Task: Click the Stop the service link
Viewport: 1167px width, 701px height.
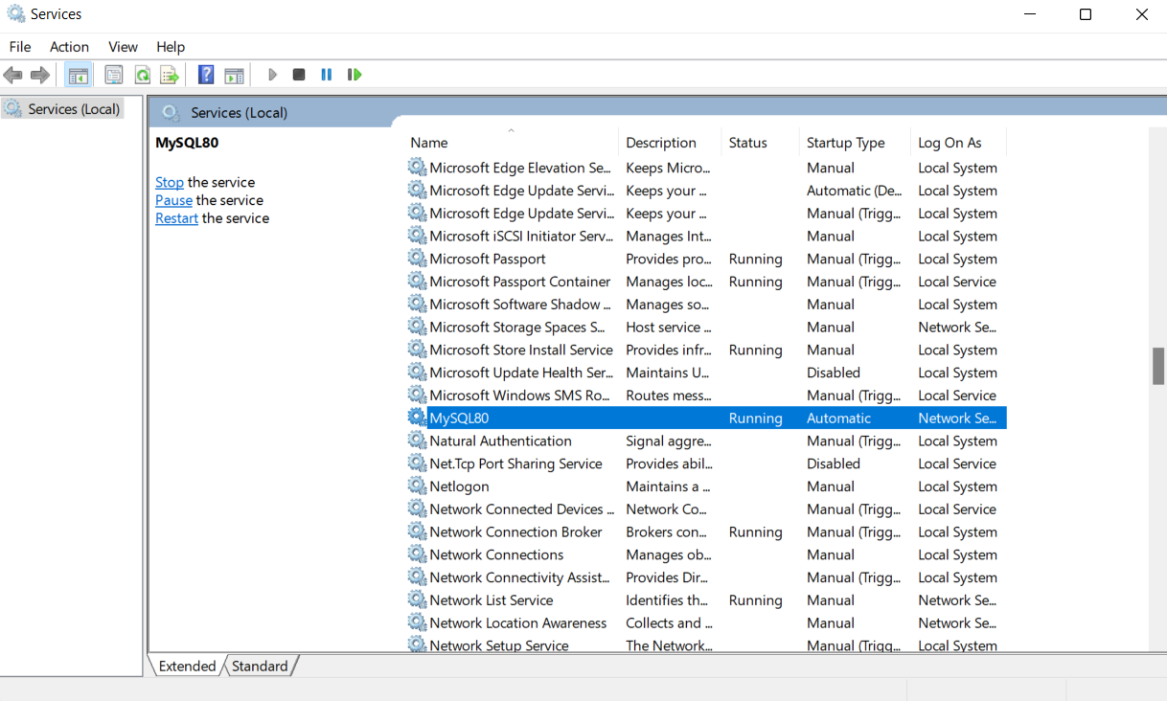Action: pyautogui.click(x=169, y=182)
